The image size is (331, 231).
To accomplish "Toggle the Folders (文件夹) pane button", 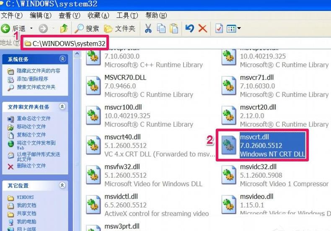I will click(120, 29).
